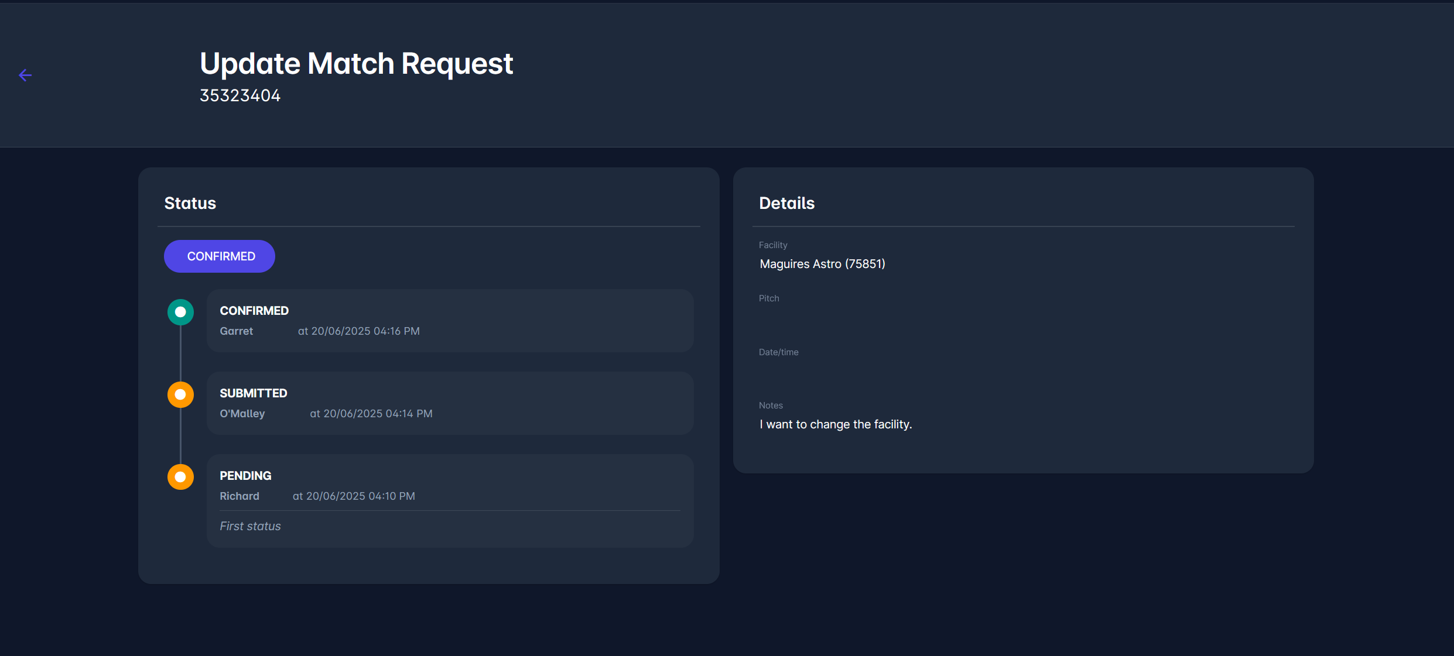
Task: Select the CONFIRMED status card by Garret
Action: tap(450, 321)
